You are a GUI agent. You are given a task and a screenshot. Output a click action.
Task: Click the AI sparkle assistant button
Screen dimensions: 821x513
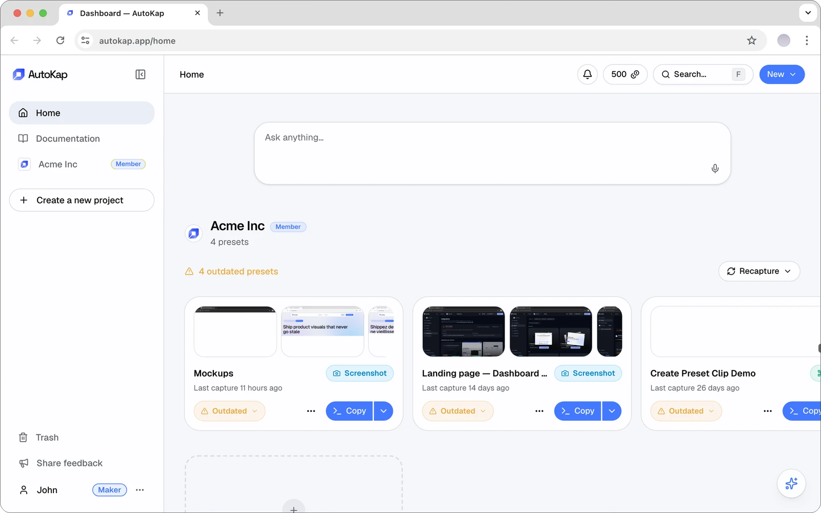click(x=791, y=483)
